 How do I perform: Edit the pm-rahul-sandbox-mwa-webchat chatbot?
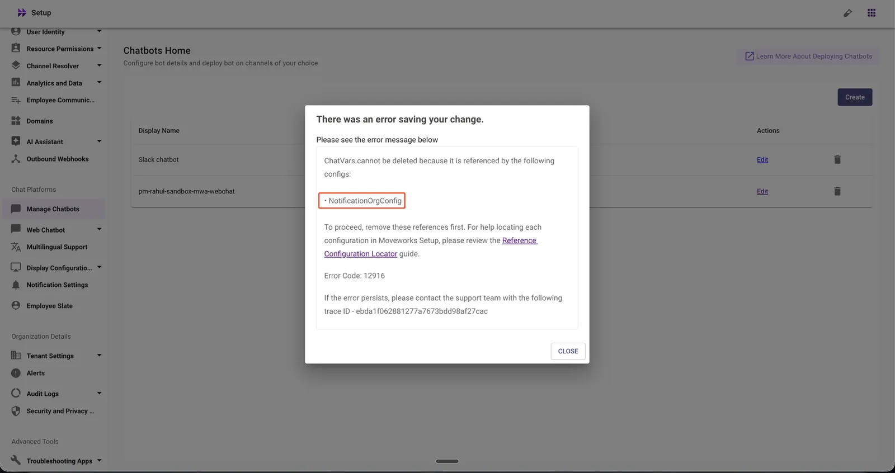(x=762, y=191)
